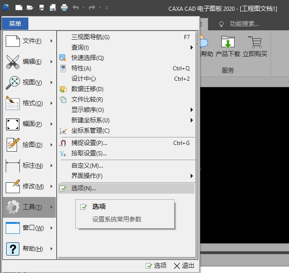289x273 pixels.
Task: Open 坐标系管理 coordinate system manager
Action: pos(90,131)
